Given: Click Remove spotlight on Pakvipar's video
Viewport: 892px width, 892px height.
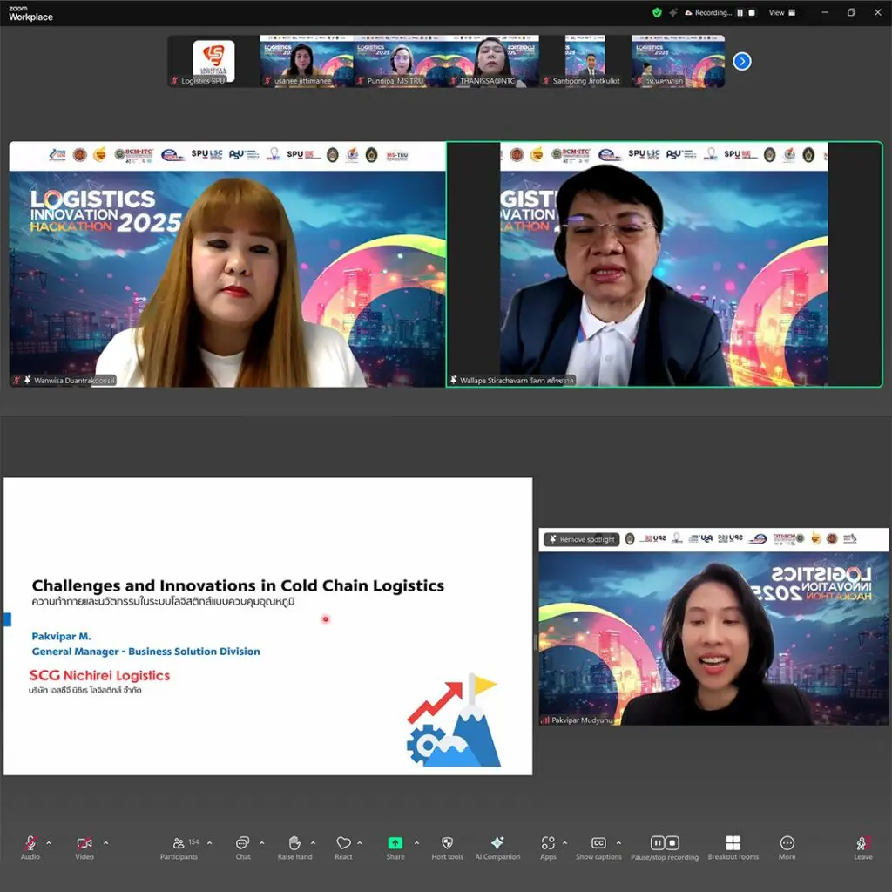Looking at the screenshot, I should coord(581,539).
